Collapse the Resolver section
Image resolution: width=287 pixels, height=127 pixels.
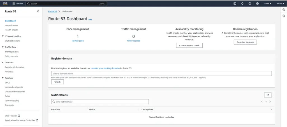tap(3, 78)
